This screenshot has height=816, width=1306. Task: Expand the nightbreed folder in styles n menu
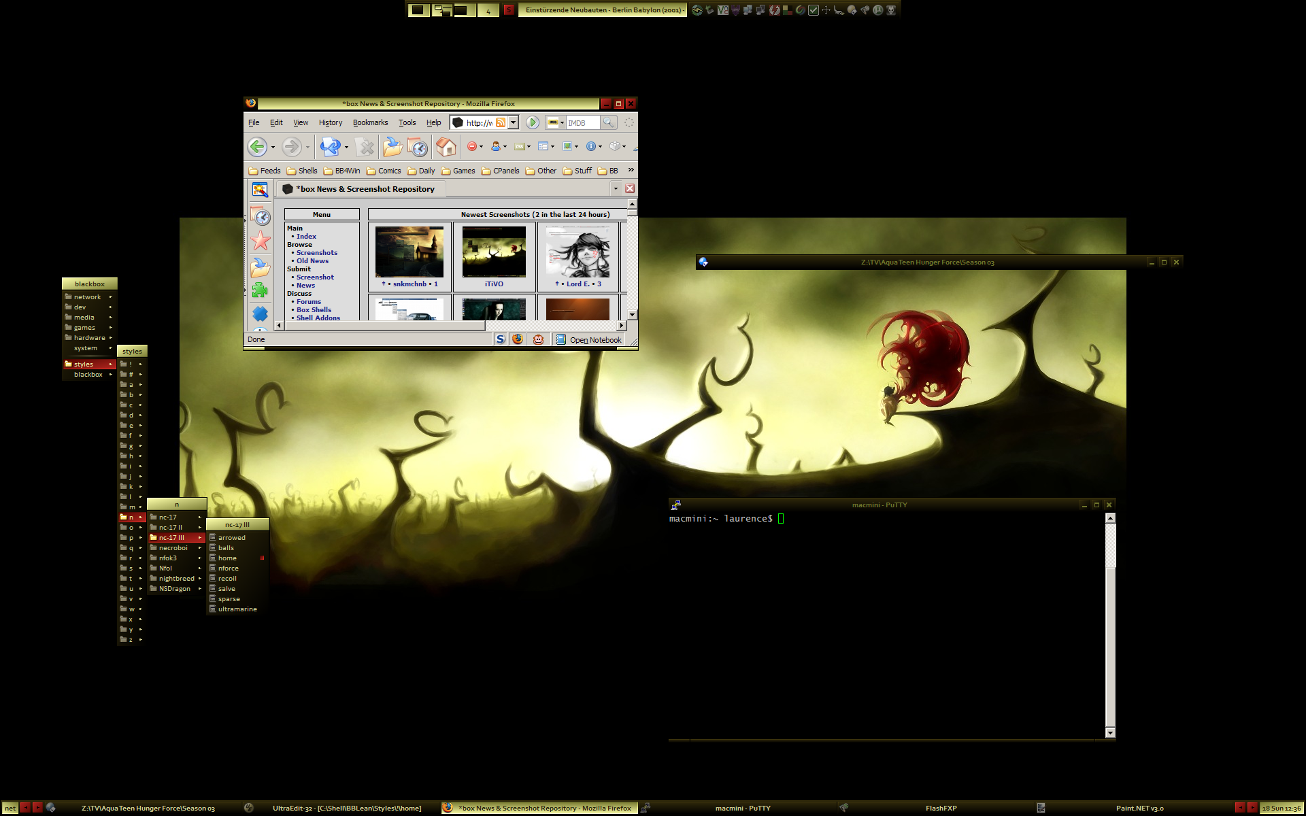coord(176,578)
